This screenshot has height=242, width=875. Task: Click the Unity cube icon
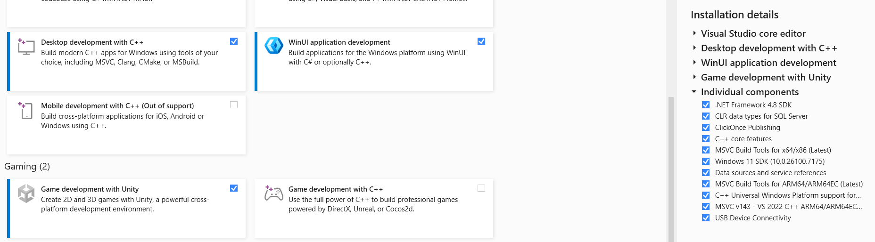pyautogui.click(x=26, y=194)
